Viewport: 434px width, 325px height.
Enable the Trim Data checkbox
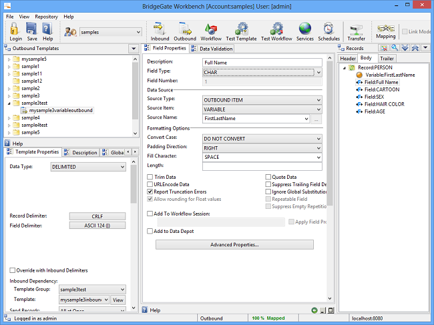tap(150, 177)
